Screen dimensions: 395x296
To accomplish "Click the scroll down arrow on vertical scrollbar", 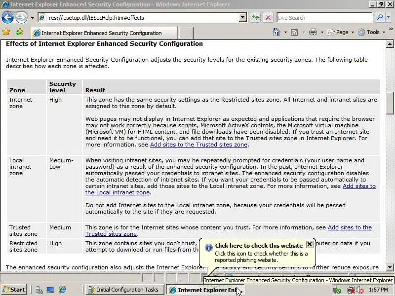I will 390,267.
